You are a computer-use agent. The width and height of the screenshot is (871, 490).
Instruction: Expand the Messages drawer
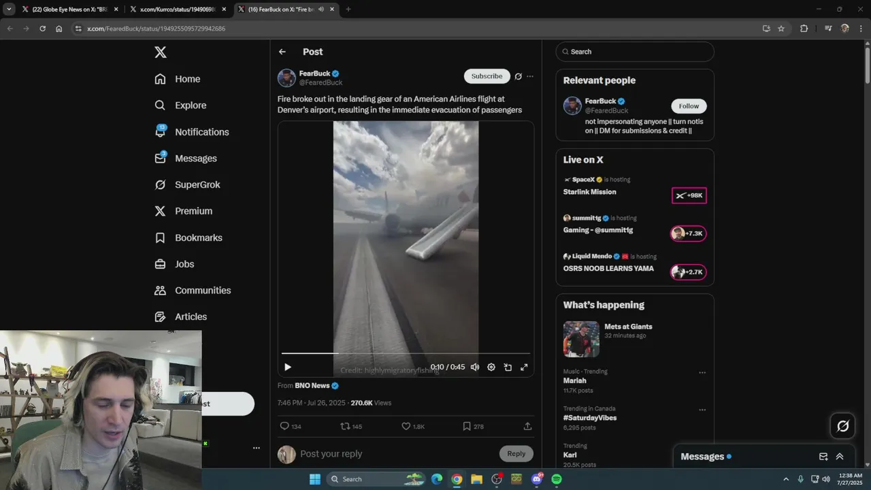tap(840, 457)
